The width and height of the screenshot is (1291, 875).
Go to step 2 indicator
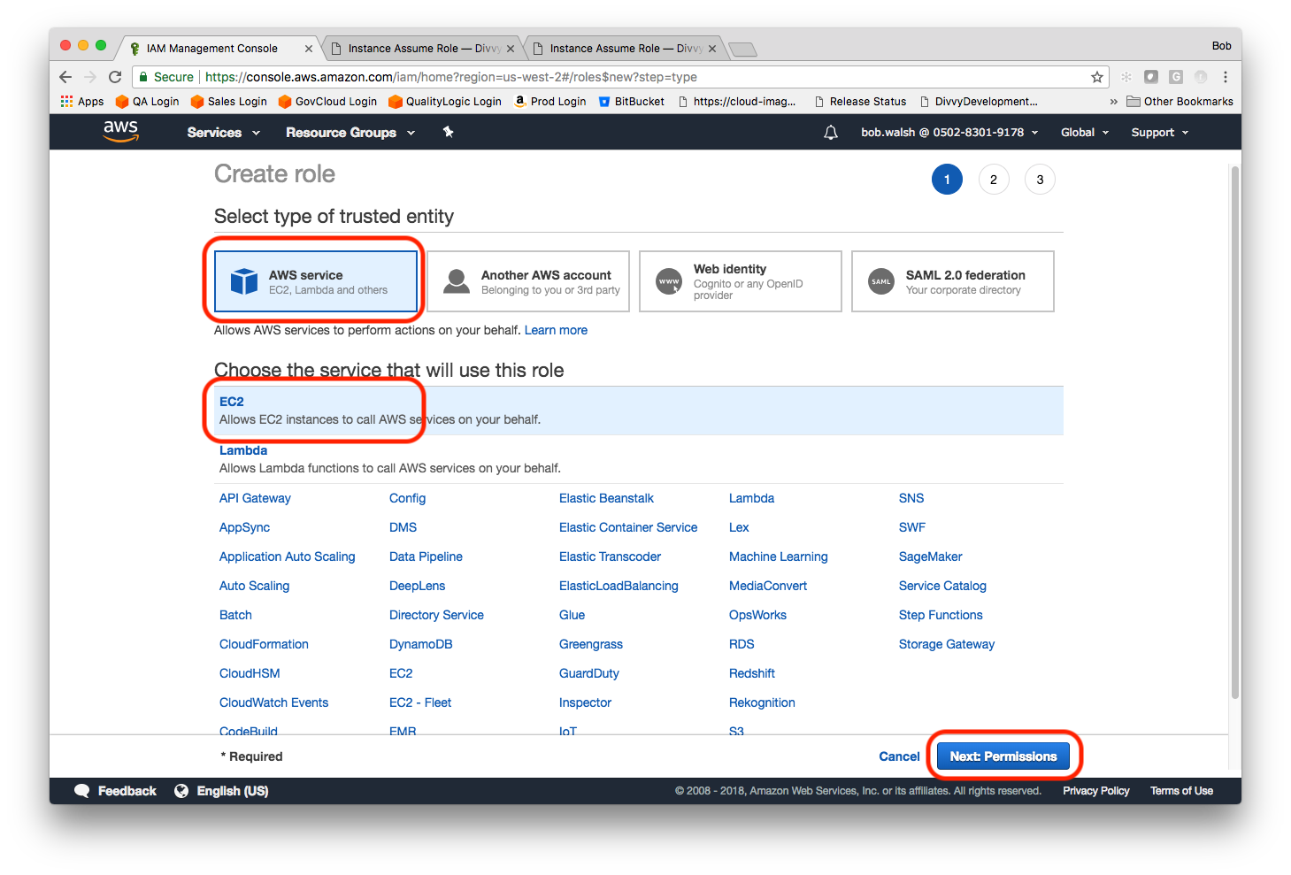point(994,180)
